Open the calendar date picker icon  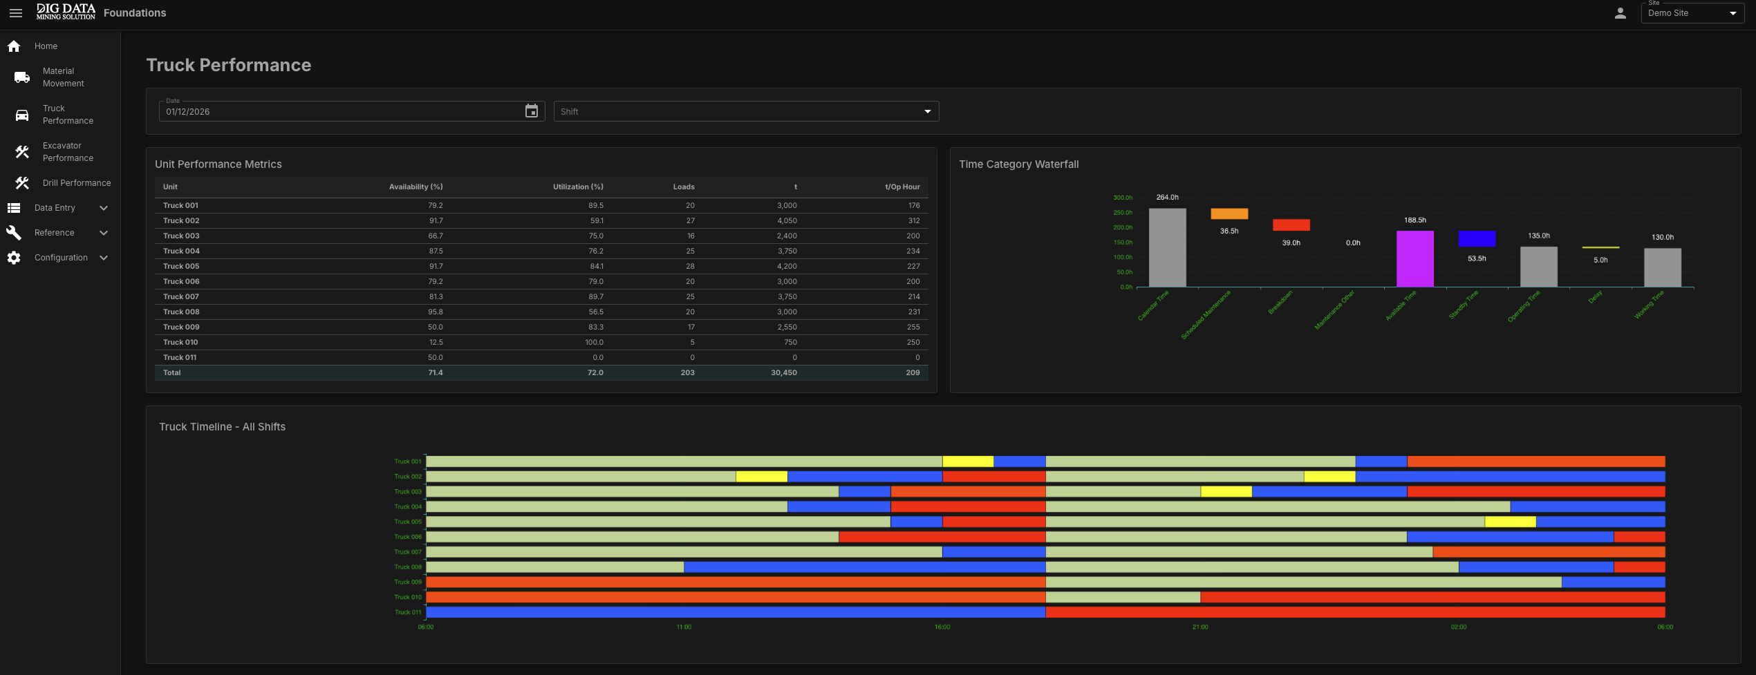point(531,111)
